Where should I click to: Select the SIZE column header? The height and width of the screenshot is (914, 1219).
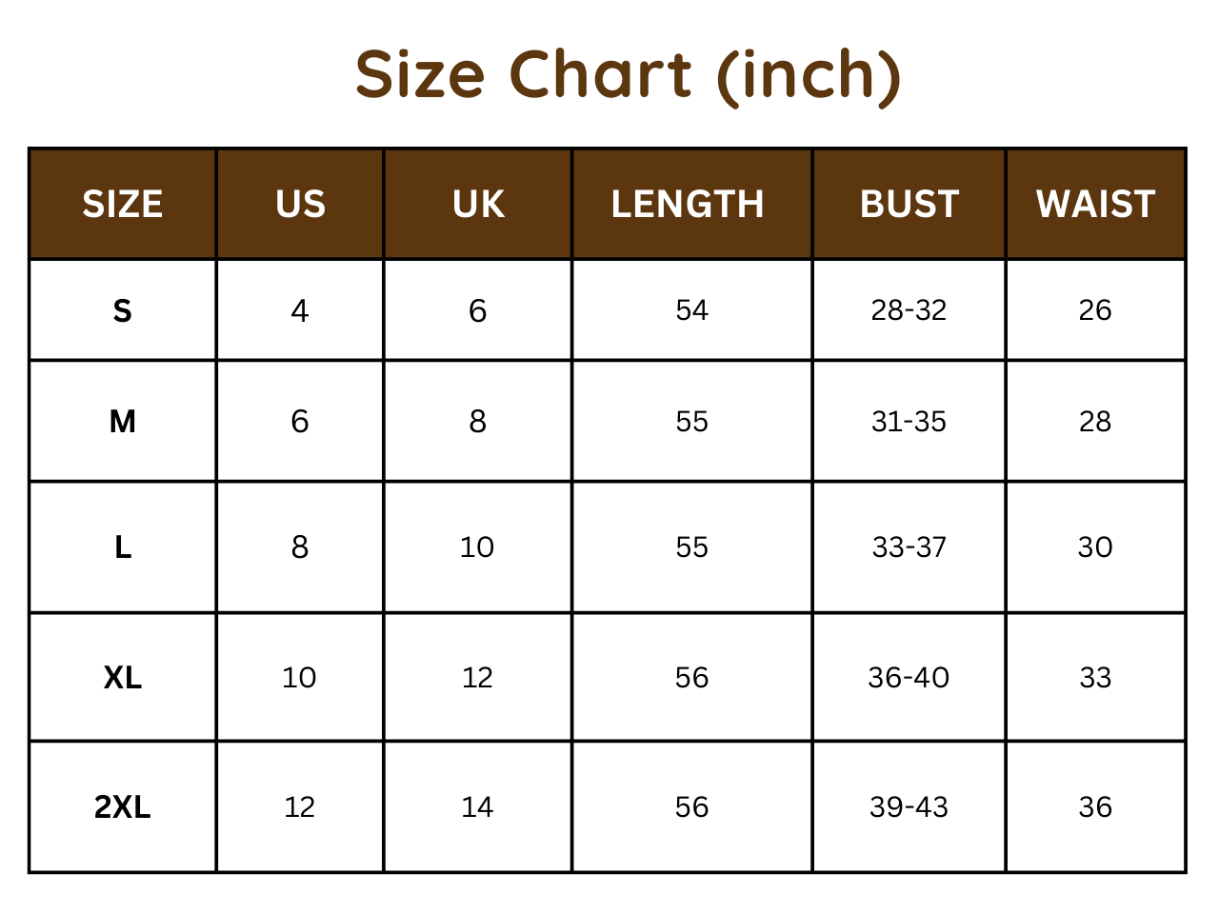tap(122, 205)
